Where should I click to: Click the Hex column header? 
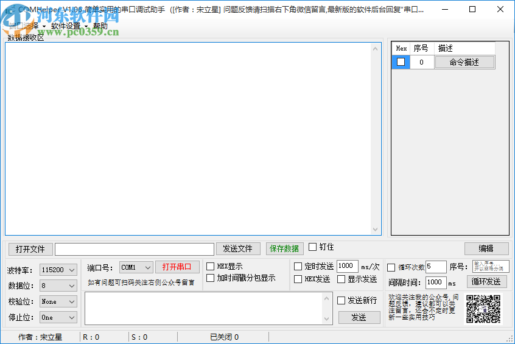pyautogui.click(x=401, y=48)
